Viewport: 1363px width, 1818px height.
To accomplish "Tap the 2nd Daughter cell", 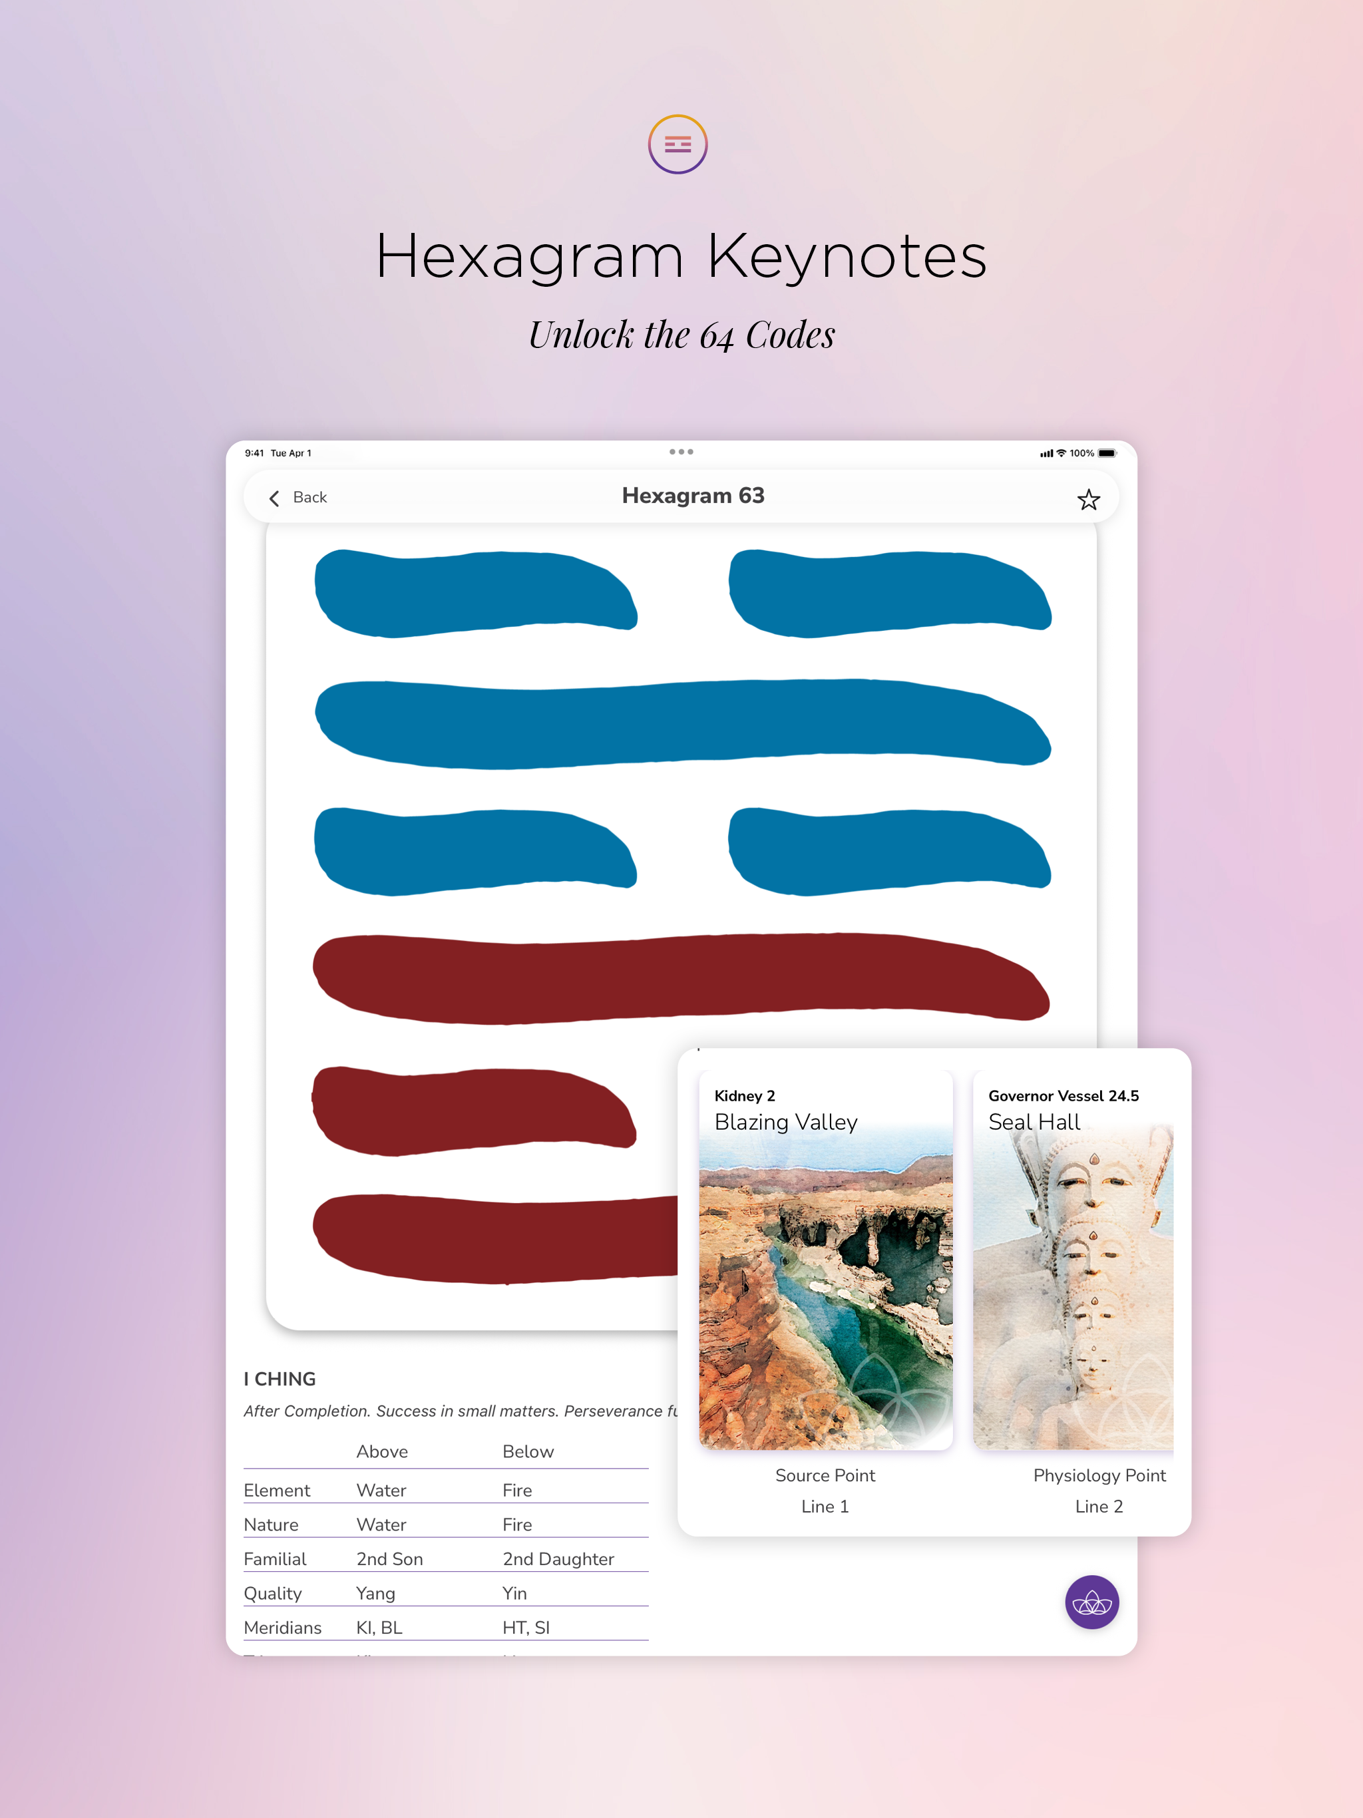I will 558,1559.
